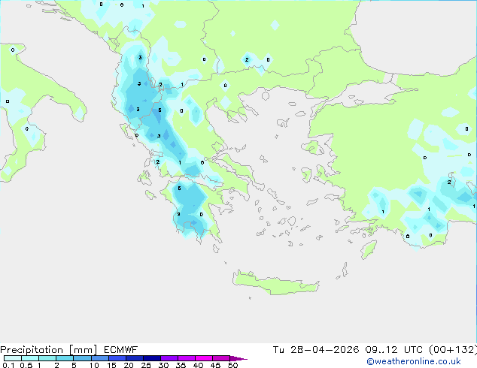Select the 10–15 mm legend swatch

point(99,358)
